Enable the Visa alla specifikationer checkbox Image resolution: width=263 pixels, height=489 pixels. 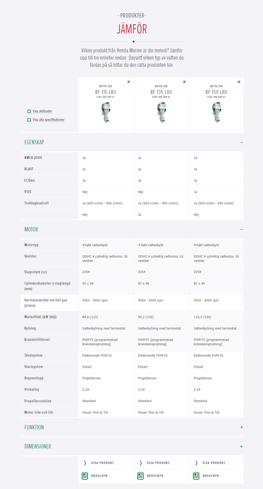tap(29, 120)
